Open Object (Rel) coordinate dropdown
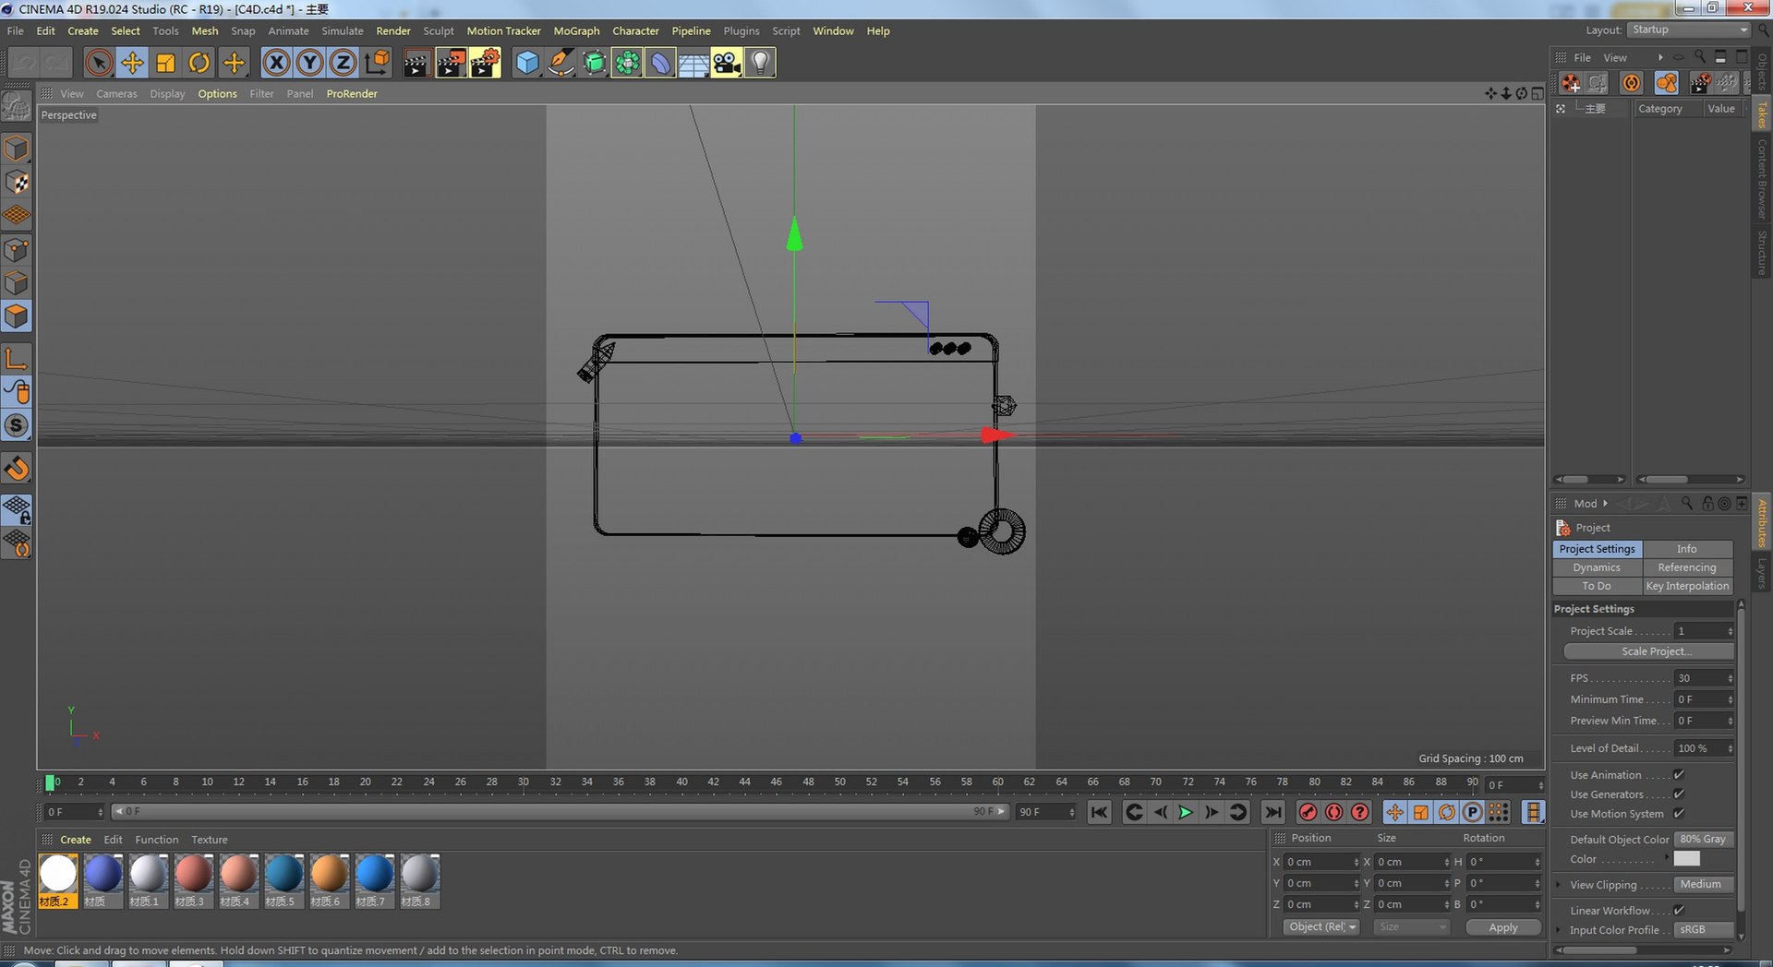This screenshot has width=1773, height=967. pos(1321,927)
